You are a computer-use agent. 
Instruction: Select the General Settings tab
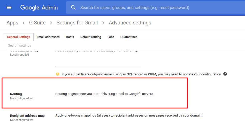(19, 37)
